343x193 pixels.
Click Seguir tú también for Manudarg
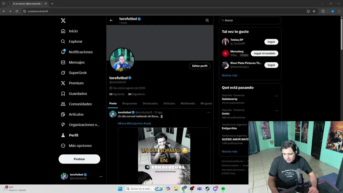(x=264, y=53)
